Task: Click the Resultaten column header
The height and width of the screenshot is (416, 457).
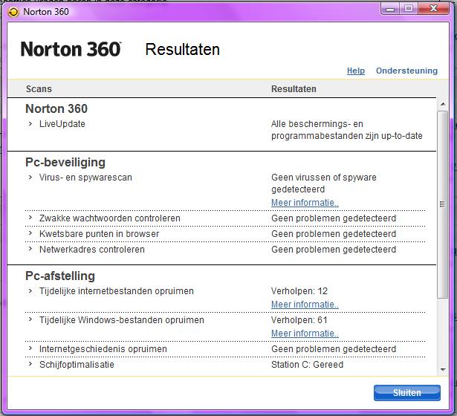Action: [294, 89]
